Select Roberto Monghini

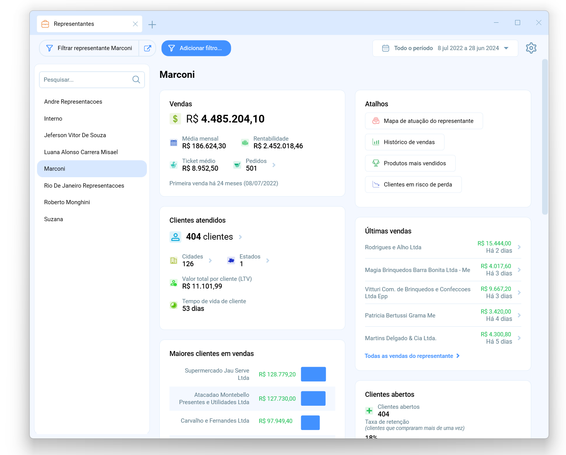tap(92, 202)
